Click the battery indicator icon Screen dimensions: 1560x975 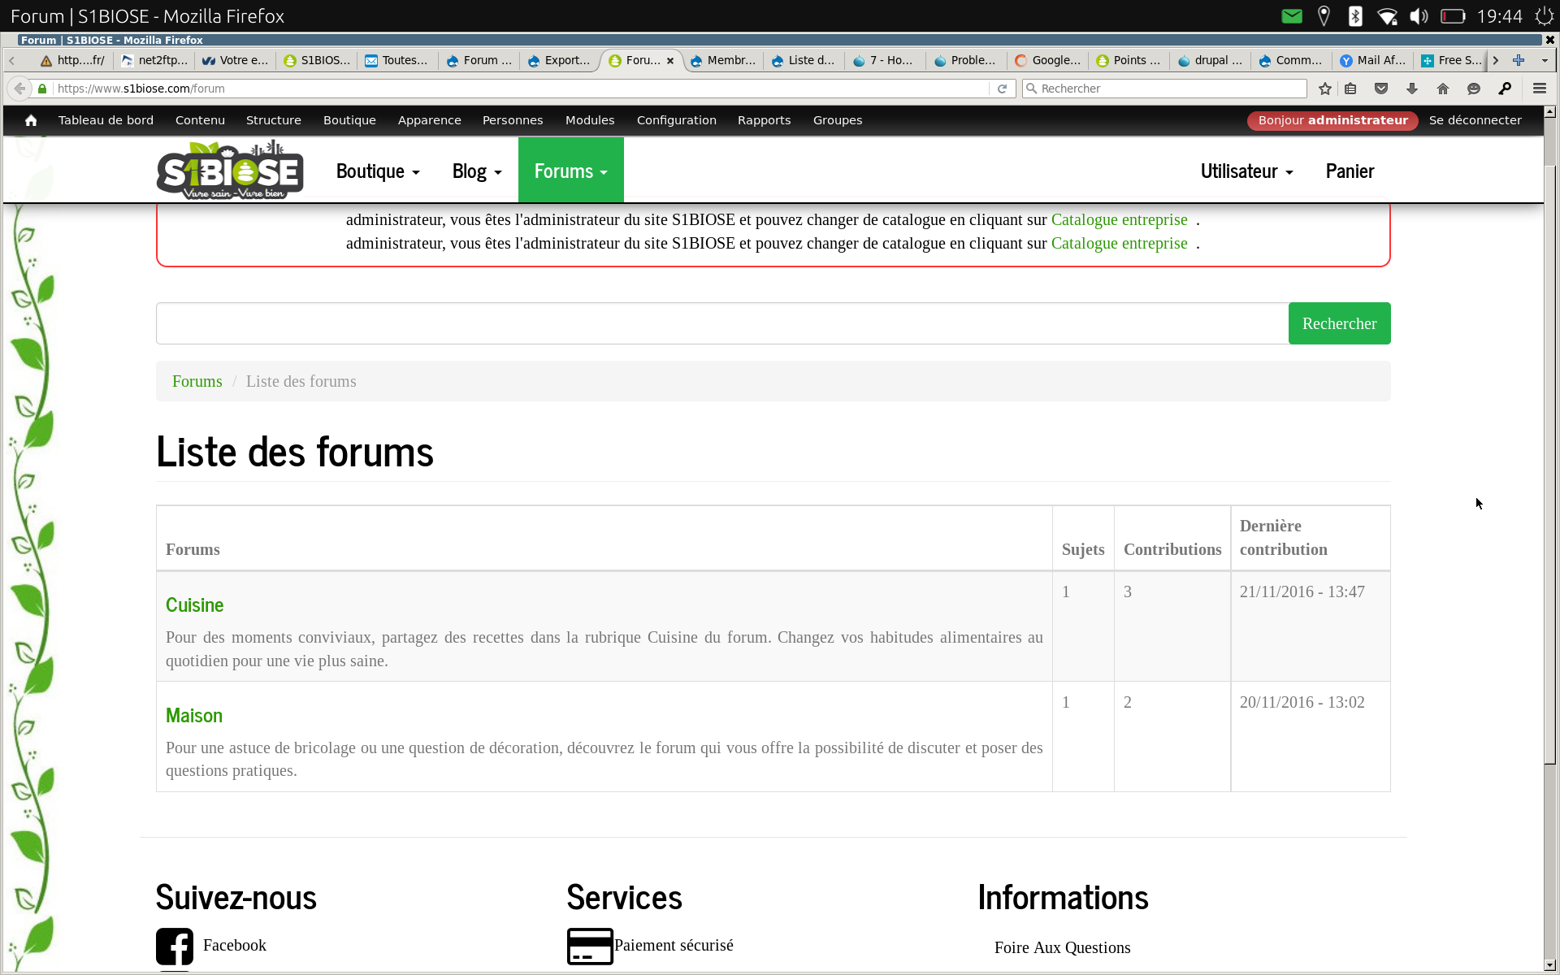point(1453,16)
